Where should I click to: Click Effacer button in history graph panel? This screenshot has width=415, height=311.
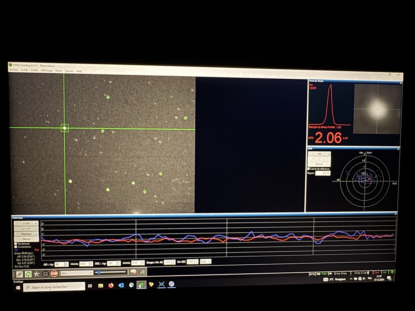[x=26, y=239]
